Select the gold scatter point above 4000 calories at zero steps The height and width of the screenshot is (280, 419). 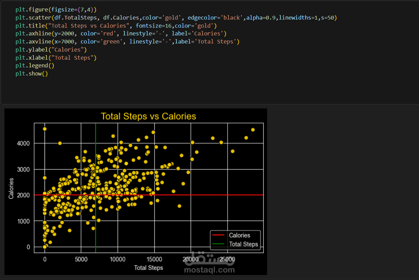click(44, 129)
